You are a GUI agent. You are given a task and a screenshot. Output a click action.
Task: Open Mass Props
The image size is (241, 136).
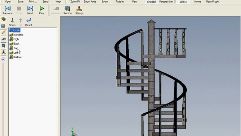[212, 2]
